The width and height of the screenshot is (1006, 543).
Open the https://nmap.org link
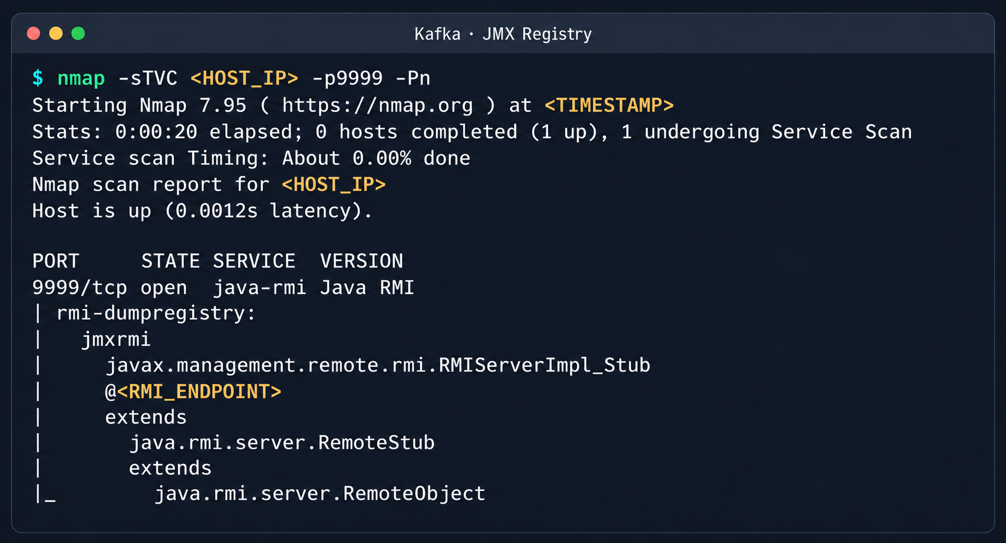point(377,106)
